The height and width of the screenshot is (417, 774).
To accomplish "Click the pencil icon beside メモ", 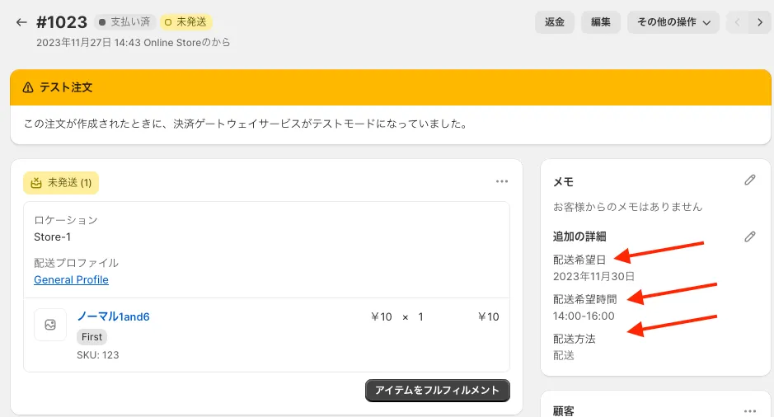I will pos(749,180).
